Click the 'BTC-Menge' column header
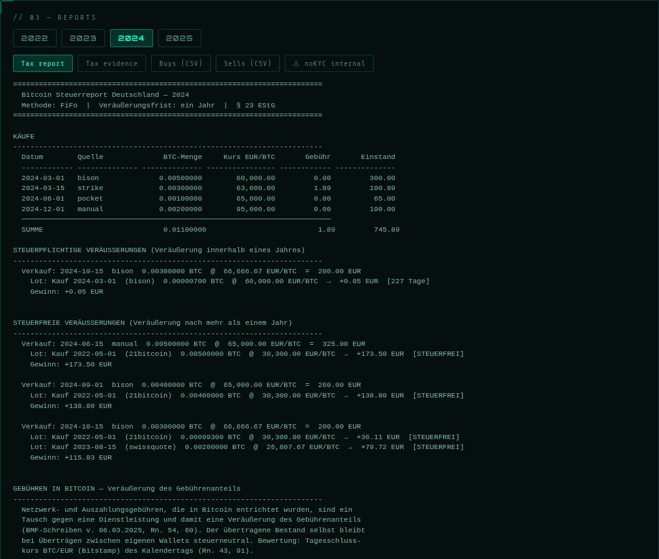Image resolution: width=659 pixels, height=559 pixels. [183, 157]
